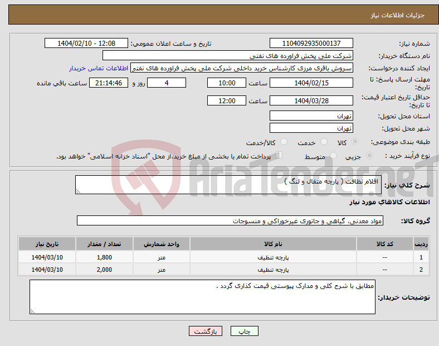Screen dimensions: 439x346
Task: Click the 1404/03/10 date in row 1
Action: click(x=47, y=257)
